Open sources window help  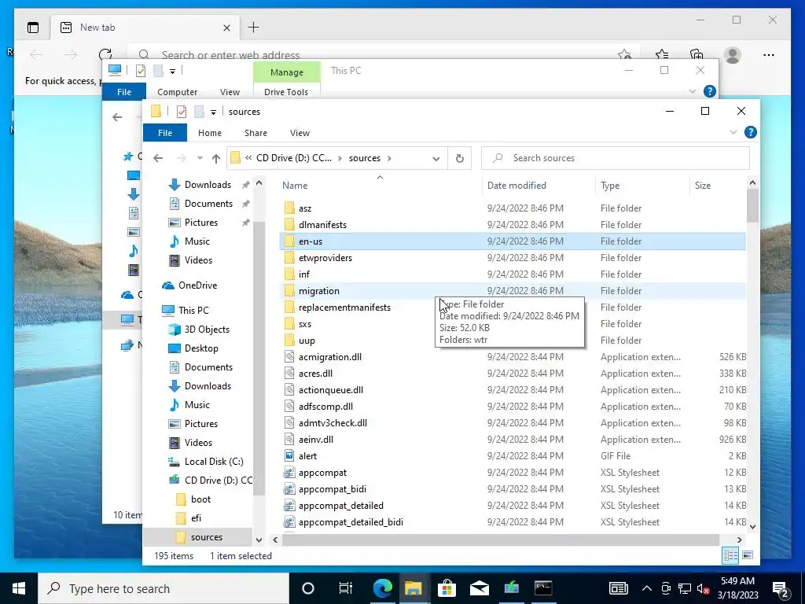tap(750, 132)
